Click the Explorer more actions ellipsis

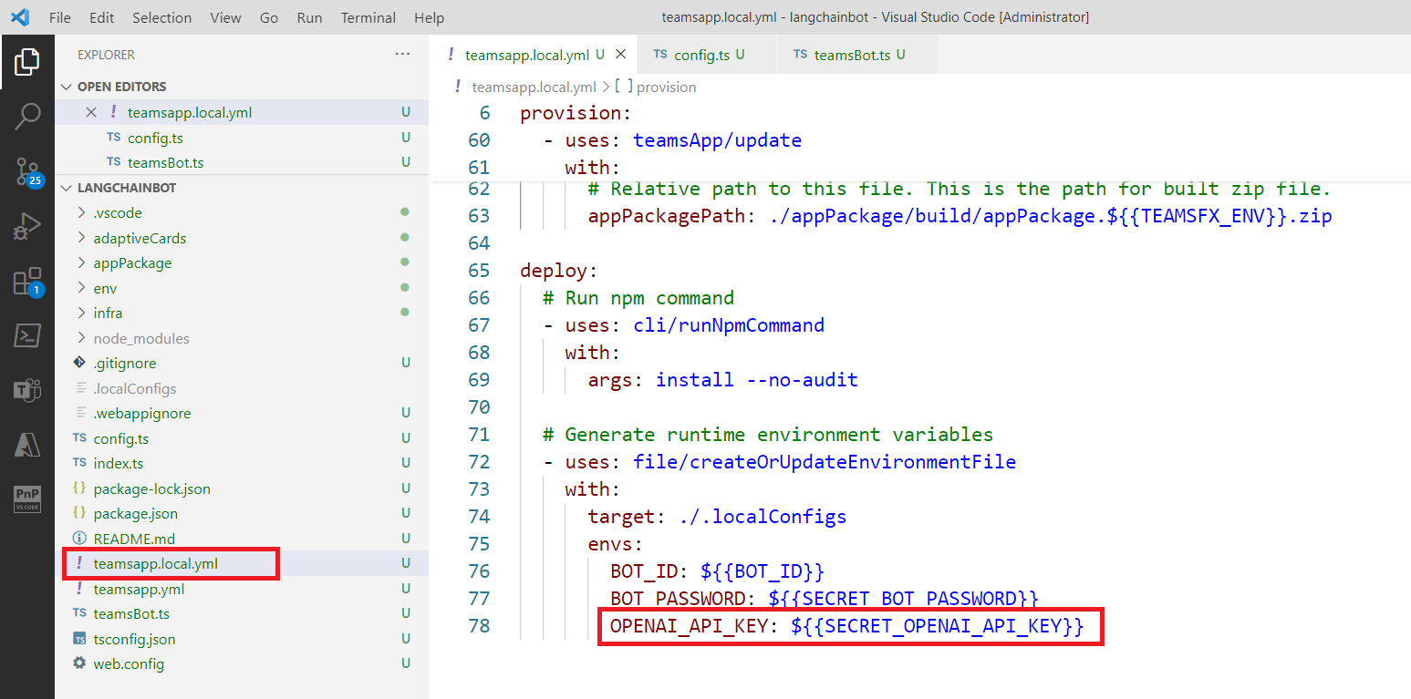click(402, 55)
